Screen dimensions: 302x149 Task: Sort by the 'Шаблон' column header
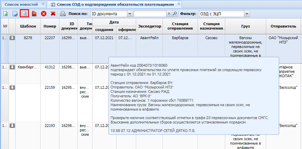(x=28, y=26)
